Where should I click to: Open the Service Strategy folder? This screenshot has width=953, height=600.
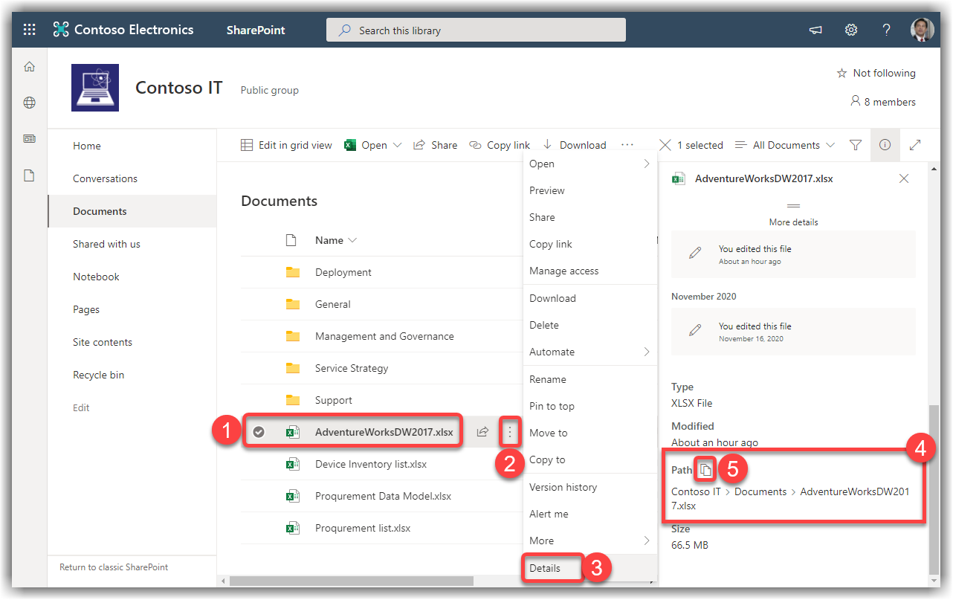pyautogui.click(x=352, y=368)
